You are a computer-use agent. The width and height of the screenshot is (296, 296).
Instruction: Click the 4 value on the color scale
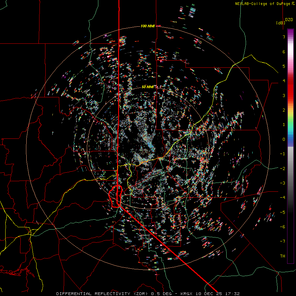tap(284, 81)
